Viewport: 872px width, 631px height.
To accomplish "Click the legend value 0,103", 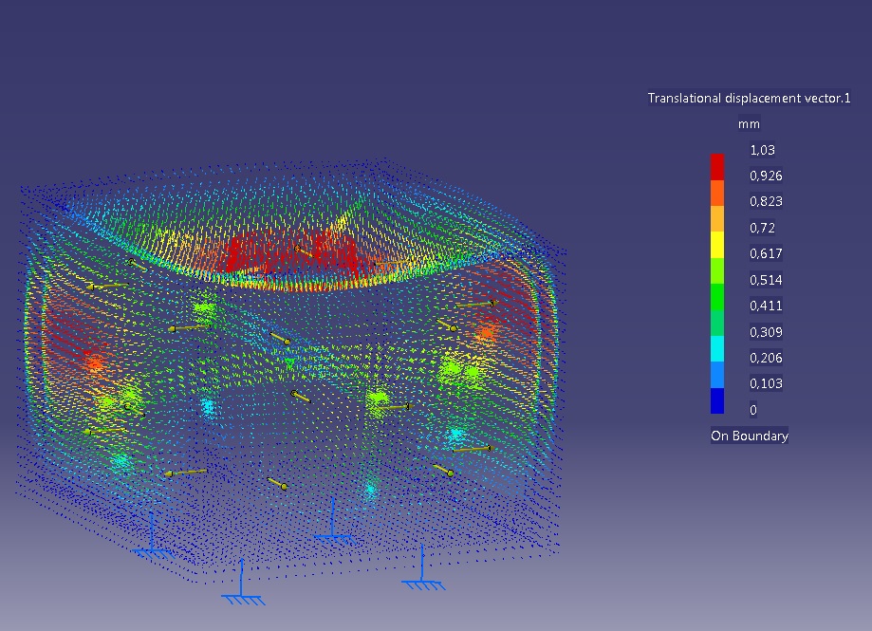I will pyautogui.click(x=766, y=383).
